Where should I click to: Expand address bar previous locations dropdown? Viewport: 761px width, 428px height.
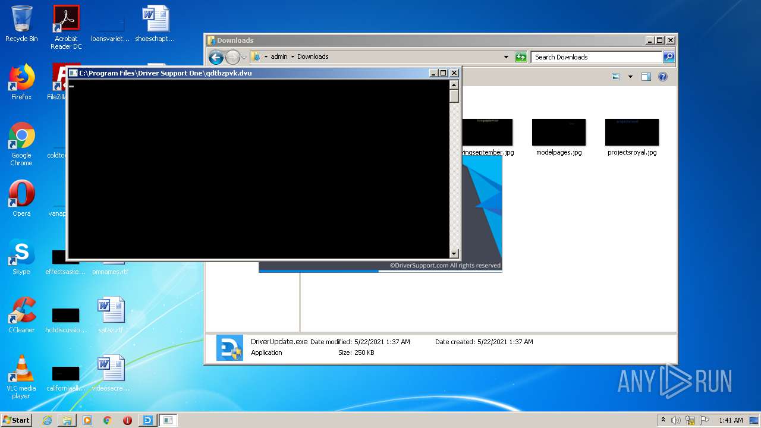(507, 57)
